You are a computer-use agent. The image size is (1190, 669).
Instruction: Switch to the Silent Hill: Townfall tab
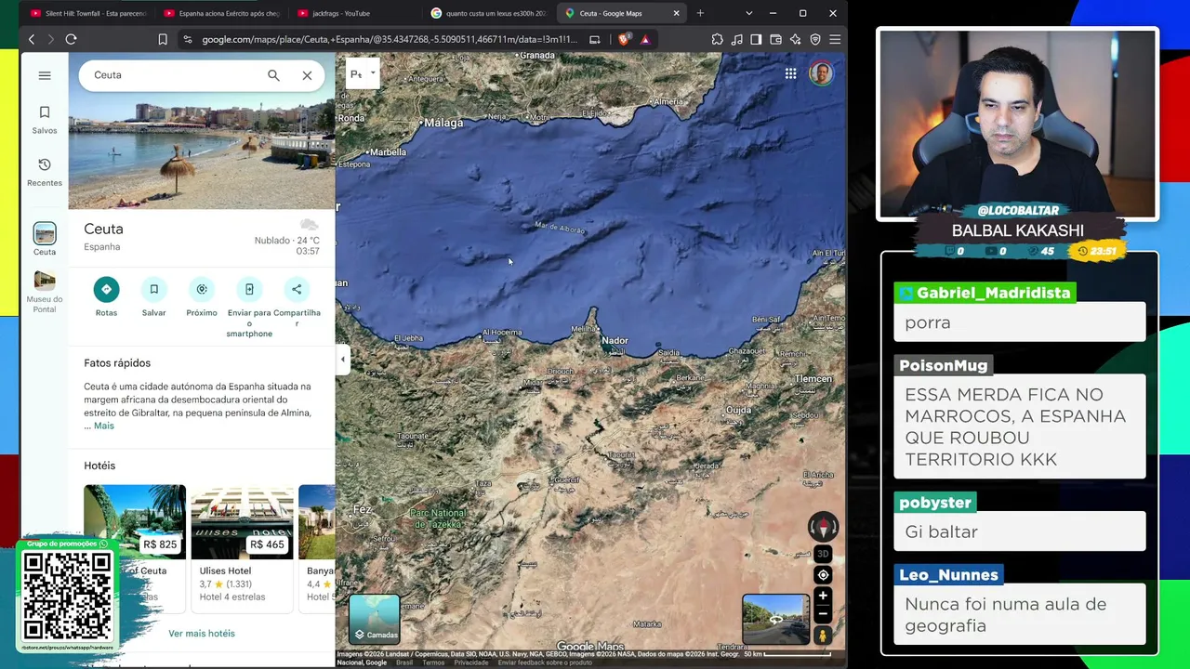[x=88, y=13]
